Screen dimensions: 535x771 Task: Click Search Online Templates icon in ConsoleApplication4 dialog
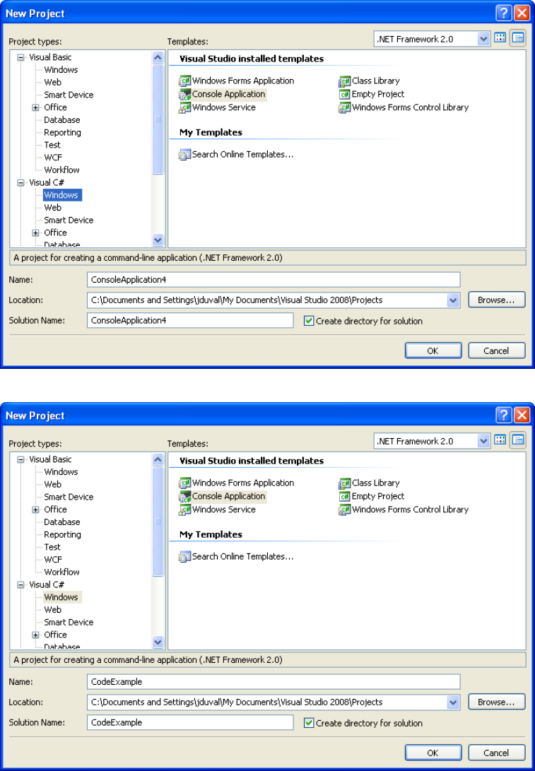coord(185,155)
